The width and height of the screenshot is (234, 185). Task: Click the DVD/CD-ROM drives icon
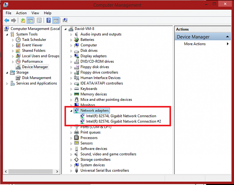click(76, 61)
